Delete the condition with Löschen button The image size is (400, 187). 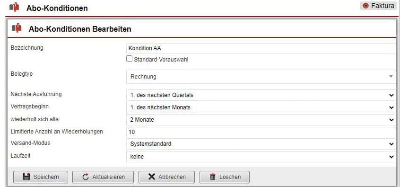(x=225, y=177)
